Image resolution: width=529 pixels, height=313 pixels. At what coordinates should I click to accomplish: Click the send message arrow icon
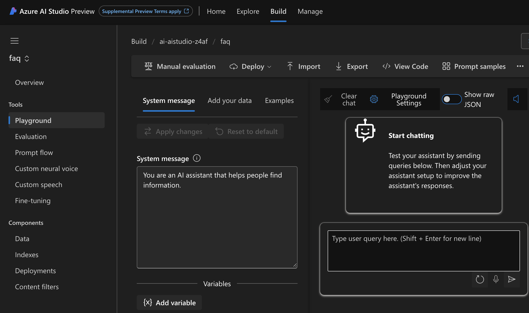point(511,279)
